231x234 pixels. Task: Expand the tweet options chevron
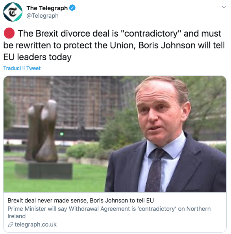(x=224, y=7)
